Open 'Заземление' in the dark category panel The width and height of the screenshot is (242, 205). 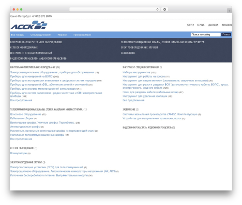click(x=128, y=53)
